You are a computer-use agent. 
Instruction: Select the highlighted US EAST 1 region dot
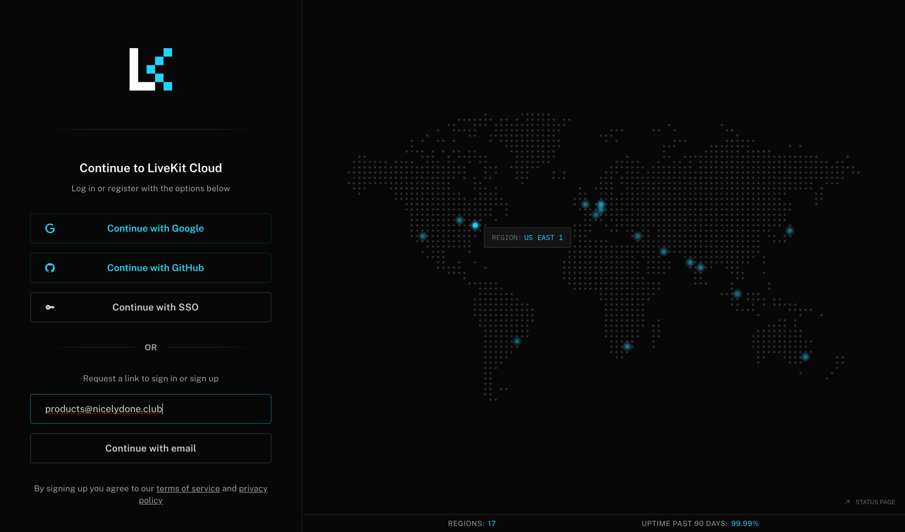click(x=475, y=225)
